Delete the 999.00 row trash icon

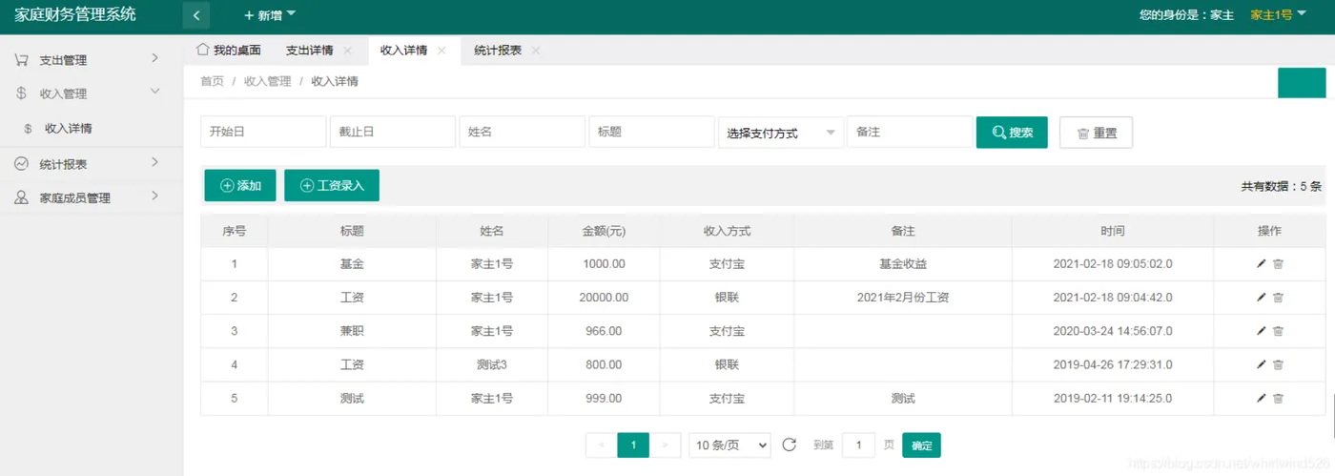(1278, 398)
